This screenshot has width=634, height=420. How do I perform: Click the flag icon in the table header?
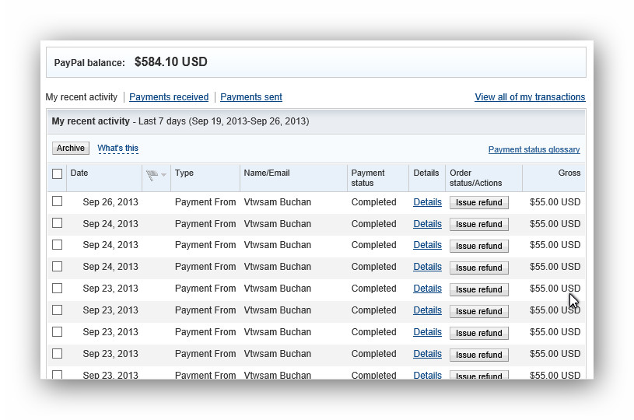point(152,175)
